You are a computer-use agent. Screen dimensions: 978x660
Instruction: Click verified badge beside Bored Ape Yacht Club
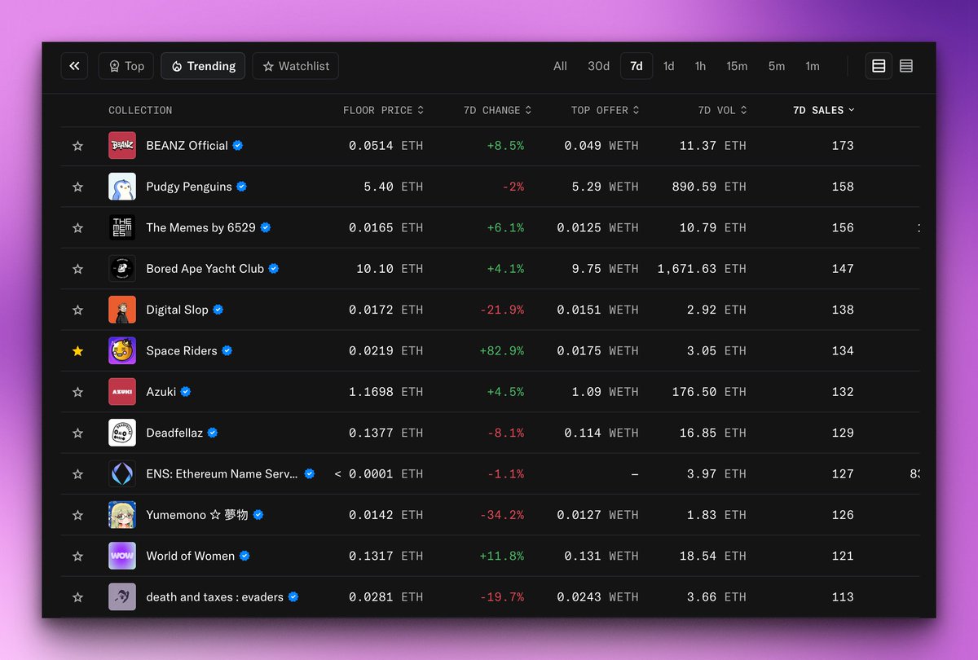(x=274, y=269)
